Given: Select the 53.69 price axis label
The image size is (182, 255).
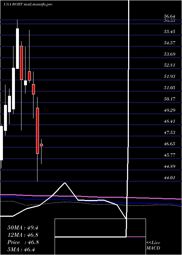Looking at the screenshot, I should (x=170, y=54).
